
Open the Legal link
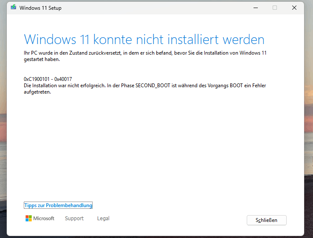(103, 218)
